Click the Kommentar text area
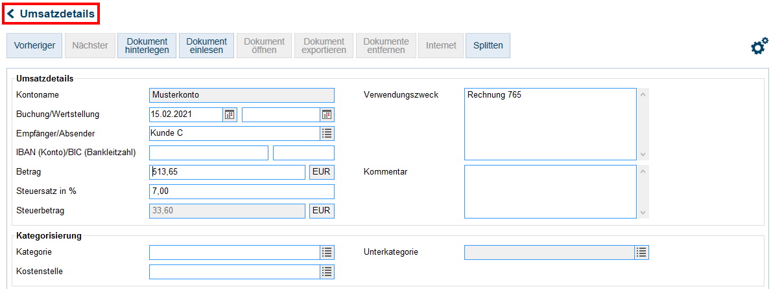 pyautogui.click(x=550, y=192)
